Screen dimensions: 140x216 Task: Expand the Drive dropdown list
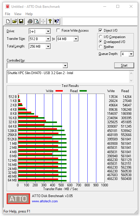(48, 31)
